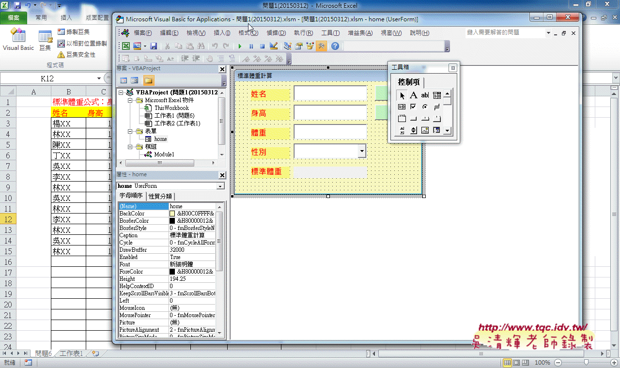Screen dimensions: 620x368
Task: Click the 姓名 text box on the UserForm
Action: [330, 93]
